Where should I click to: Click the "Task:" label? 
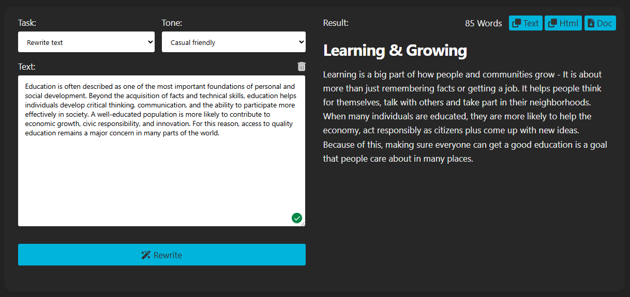(27, 23)
